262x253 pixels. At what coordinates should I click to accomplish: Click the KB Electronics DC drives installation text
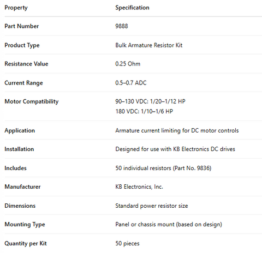[175, 149]
